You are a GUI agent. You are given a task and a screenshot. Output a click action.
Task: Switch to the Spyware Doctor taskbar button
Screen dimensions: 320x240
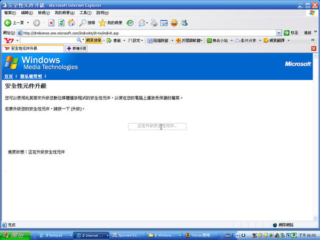[129, 236]
